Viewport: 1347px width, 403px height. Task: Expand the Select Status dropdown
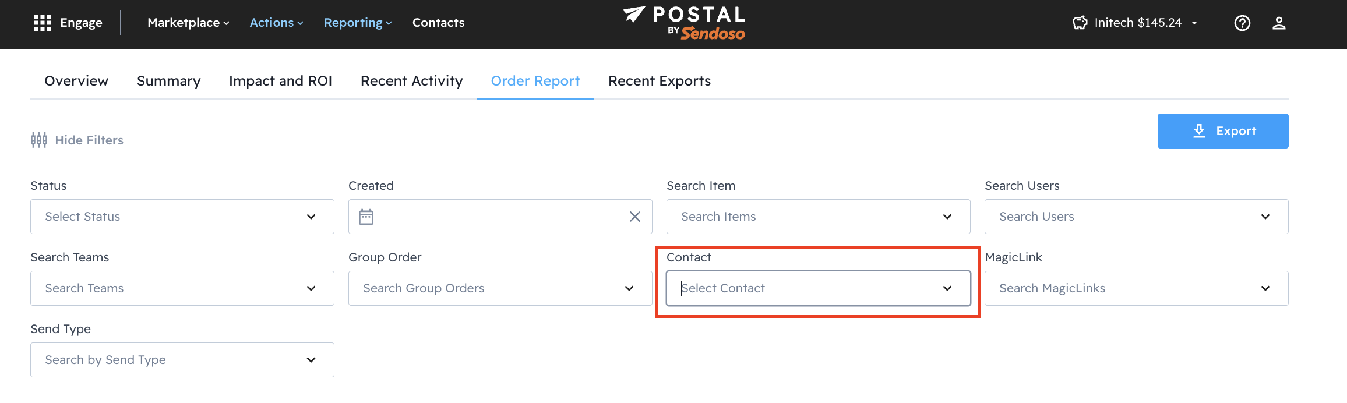[x=182, y=217]
